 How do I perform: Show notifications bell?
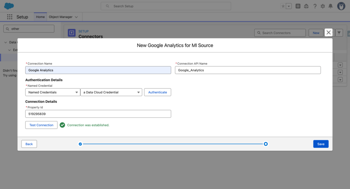coord(331,6)
